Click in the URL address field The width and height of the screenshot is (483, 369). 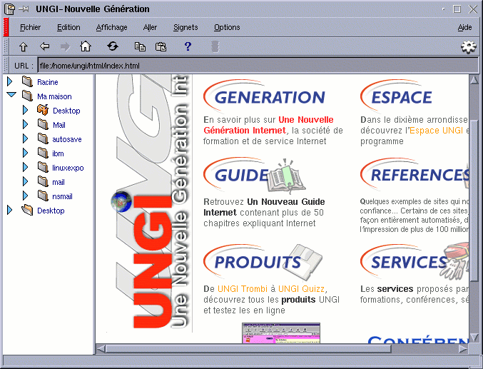point(258,66)
